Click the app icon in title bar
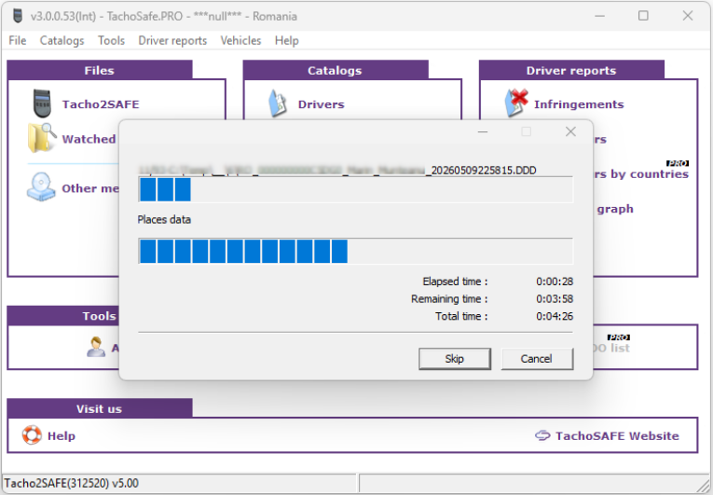This screenshot has width=713, height=495. tap(18, 16)
